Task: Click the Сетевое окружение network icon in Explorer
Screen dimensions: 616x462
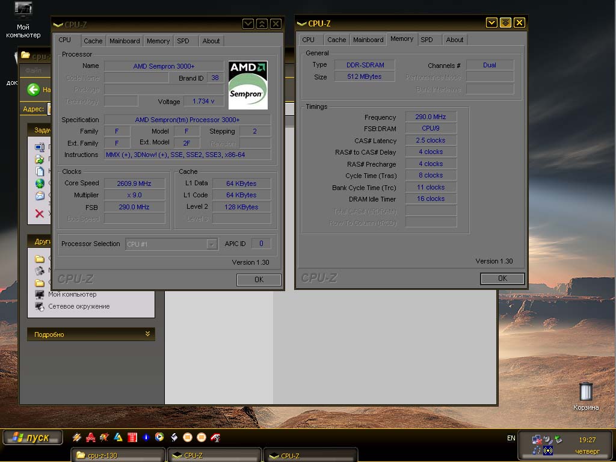Action: (x=39, y=306)
